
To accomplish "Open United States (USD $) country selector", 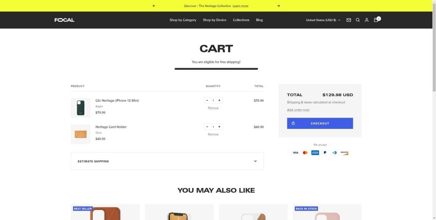I will click(x=323, y=20).
